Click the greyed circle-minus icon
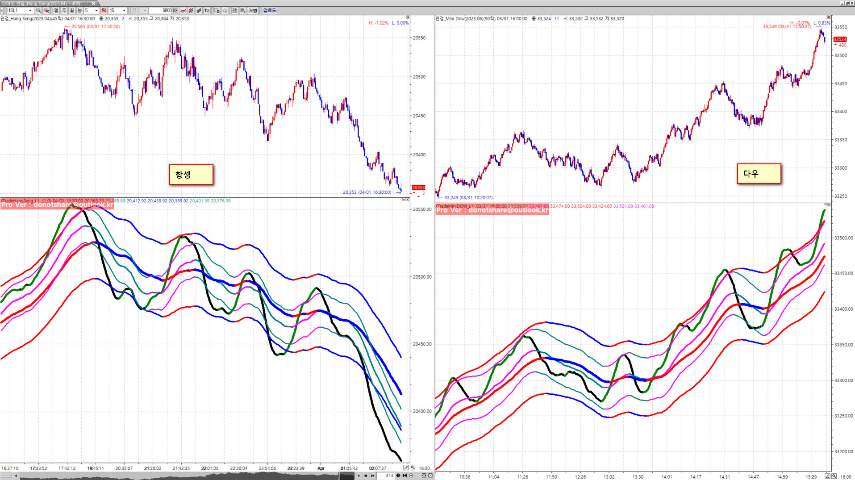This screenshot has width=855, height=480. point(417,476)
